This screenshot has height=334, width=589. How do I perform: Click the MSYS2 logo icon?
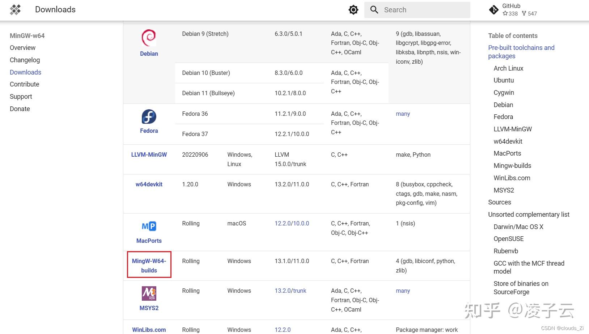(149, 293)
